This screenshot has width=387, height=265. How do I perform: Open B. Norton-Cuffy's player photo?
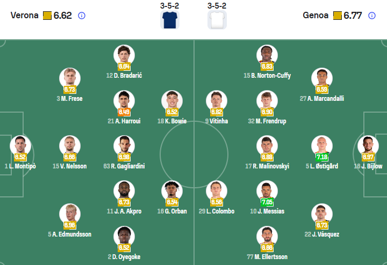[x=267, y=55]
